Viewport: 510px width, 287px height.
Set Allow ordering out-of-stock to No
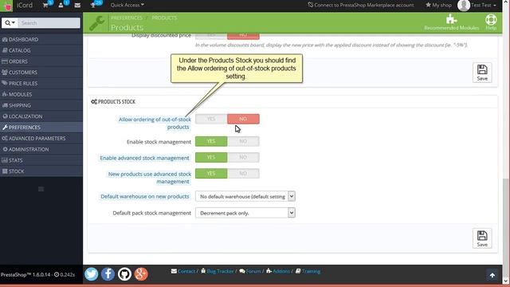click(x=243, y=119)
